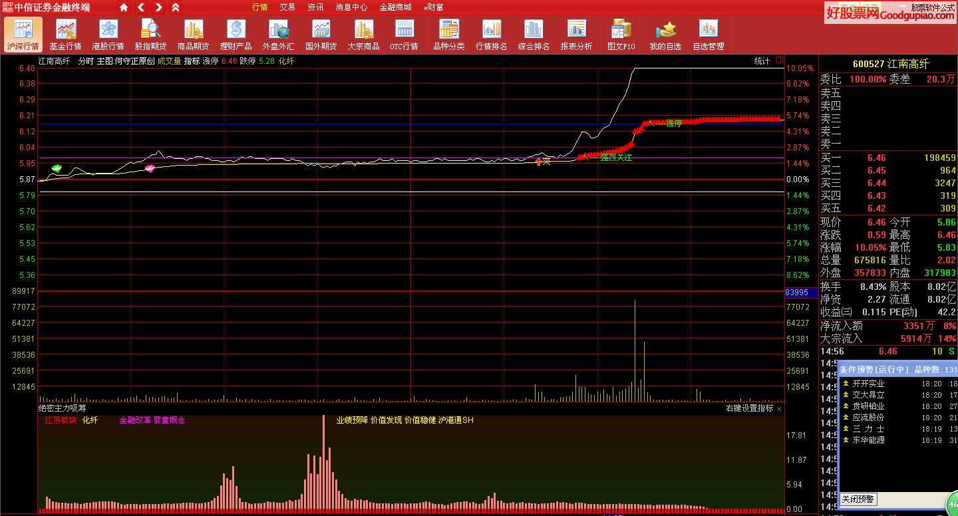Viewport: 958px width, 516px height.
Task: Open 行情排名 quote ranking
Action: [492, 35]
